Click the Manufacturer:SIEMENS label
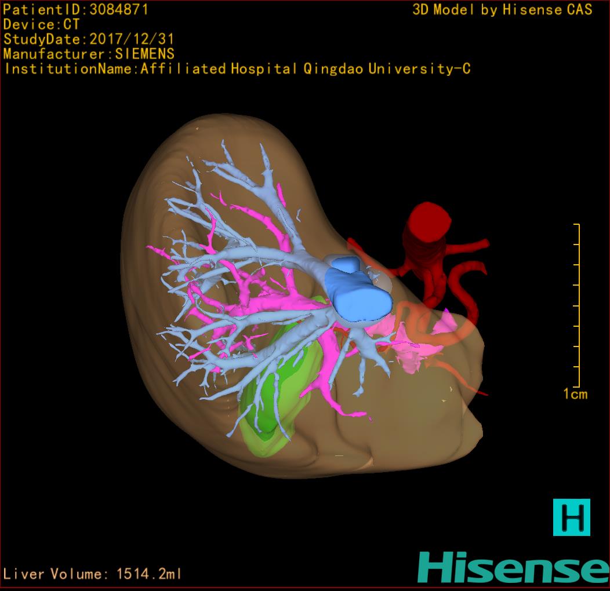 (89, 54)
